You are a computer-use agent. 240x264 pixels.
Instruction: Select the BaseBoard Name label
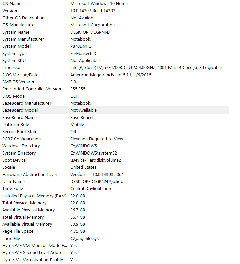[19, 117]
